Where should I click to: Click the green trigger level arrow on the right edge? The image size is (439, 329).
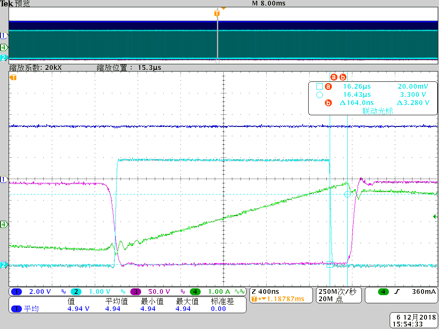[x=435, y=216]
